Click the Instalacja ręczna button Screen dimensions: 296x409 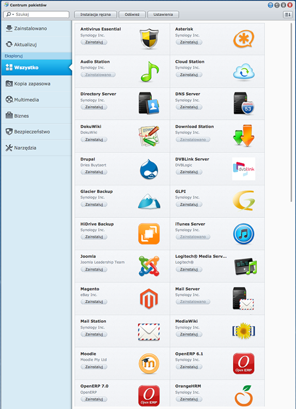point(95,14)
